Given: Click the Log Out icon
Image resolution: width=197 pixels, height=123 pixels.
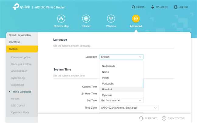Looking at the screenshot, I should [176, 7].
